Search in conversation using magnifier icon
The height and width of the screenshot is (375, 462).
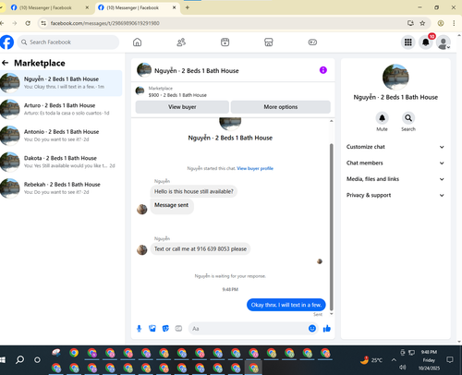408,118
